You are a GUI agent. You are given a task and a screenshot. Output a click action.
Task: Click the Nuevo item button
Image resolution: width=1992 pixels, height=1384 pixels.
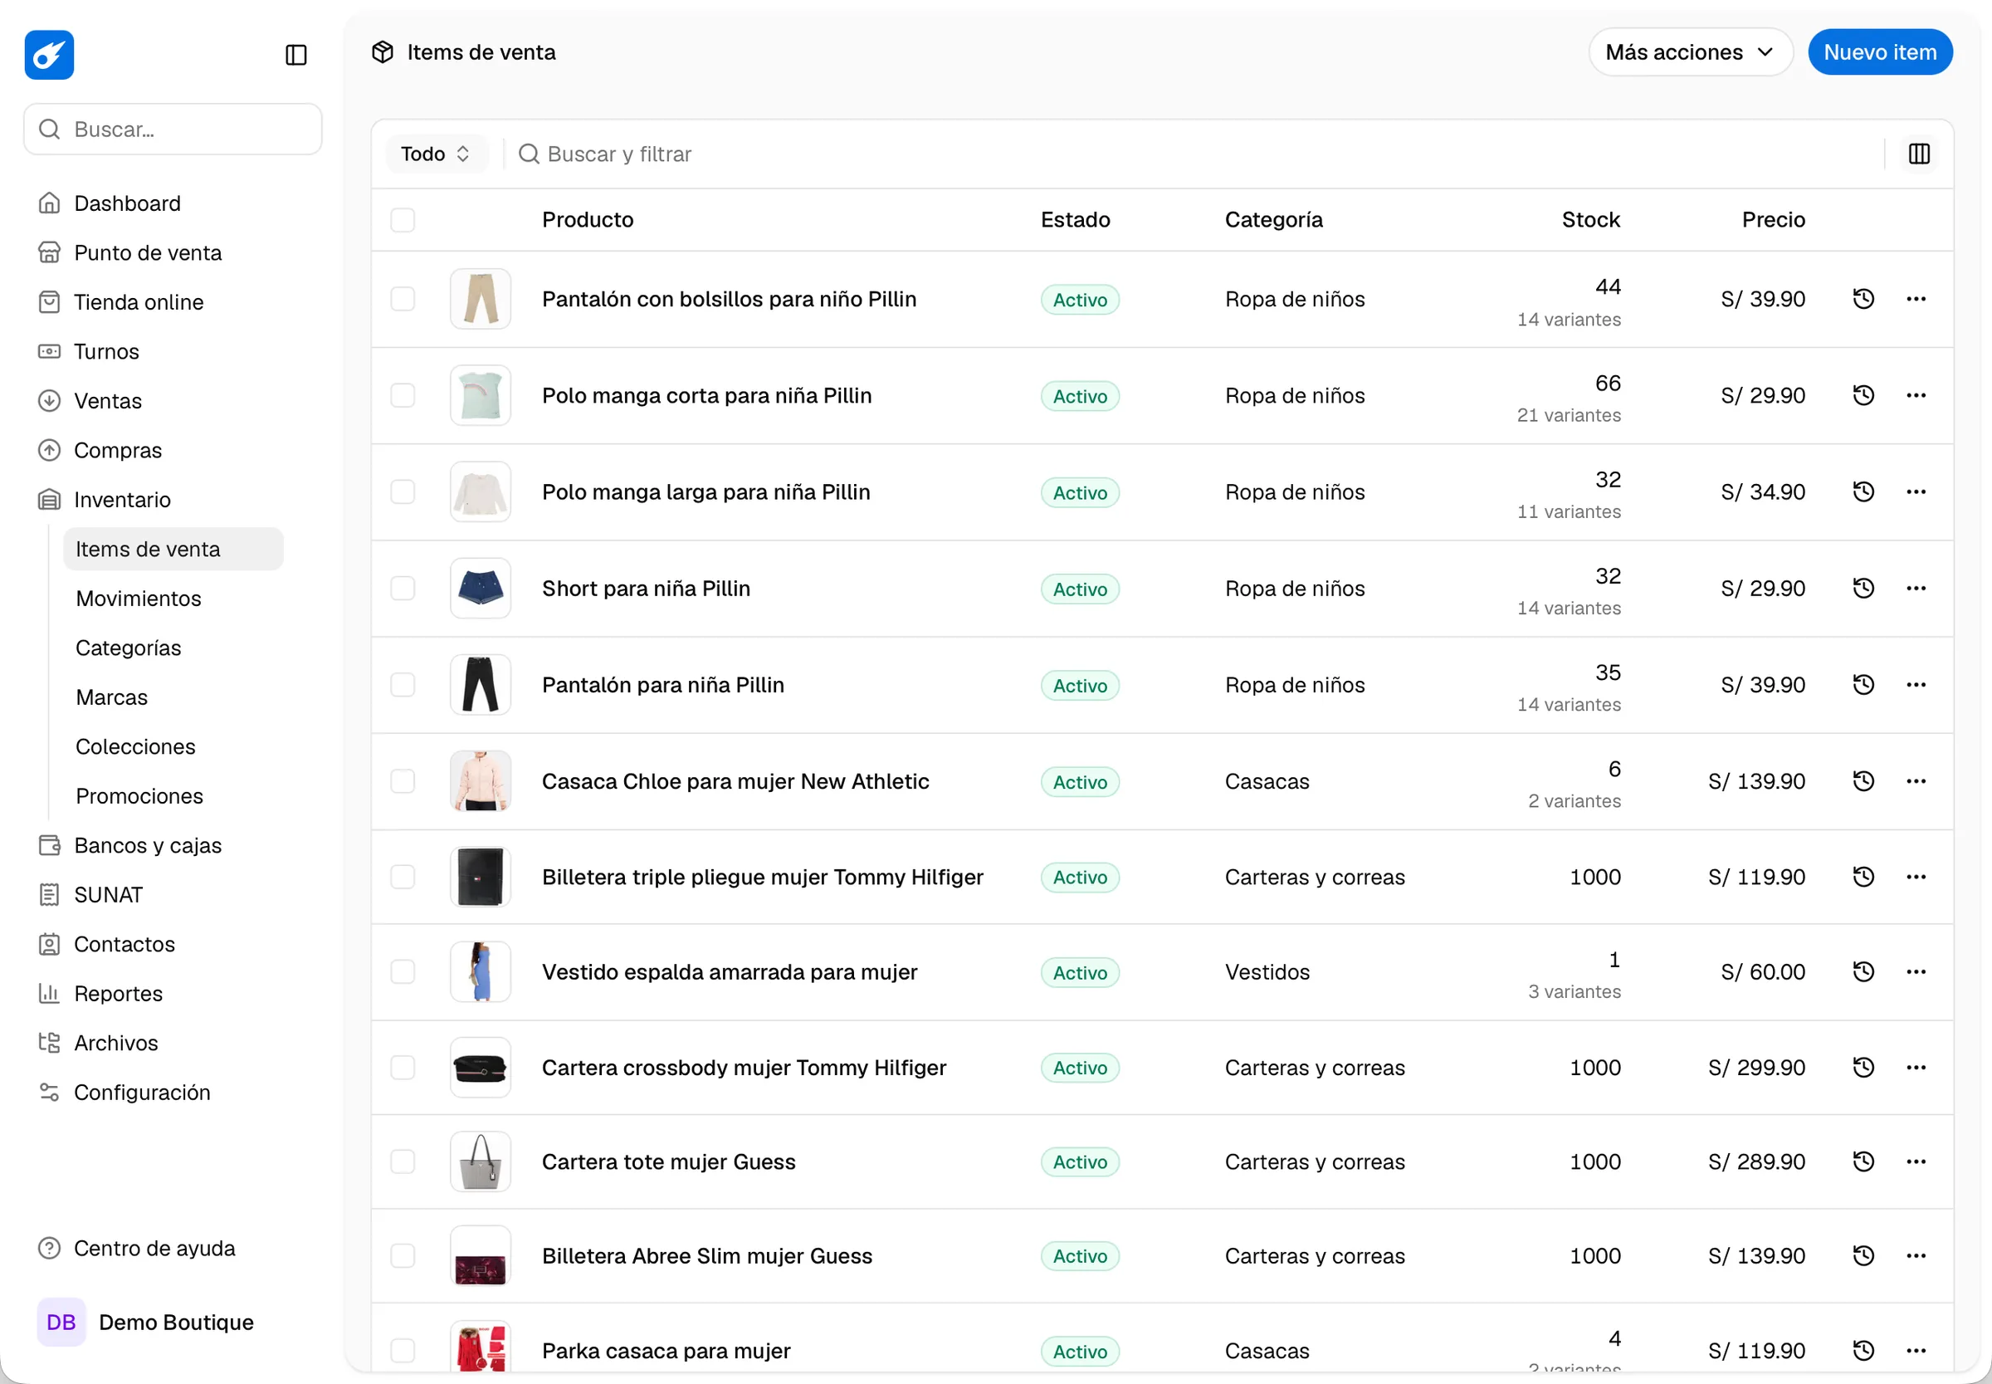point(1879,52)
